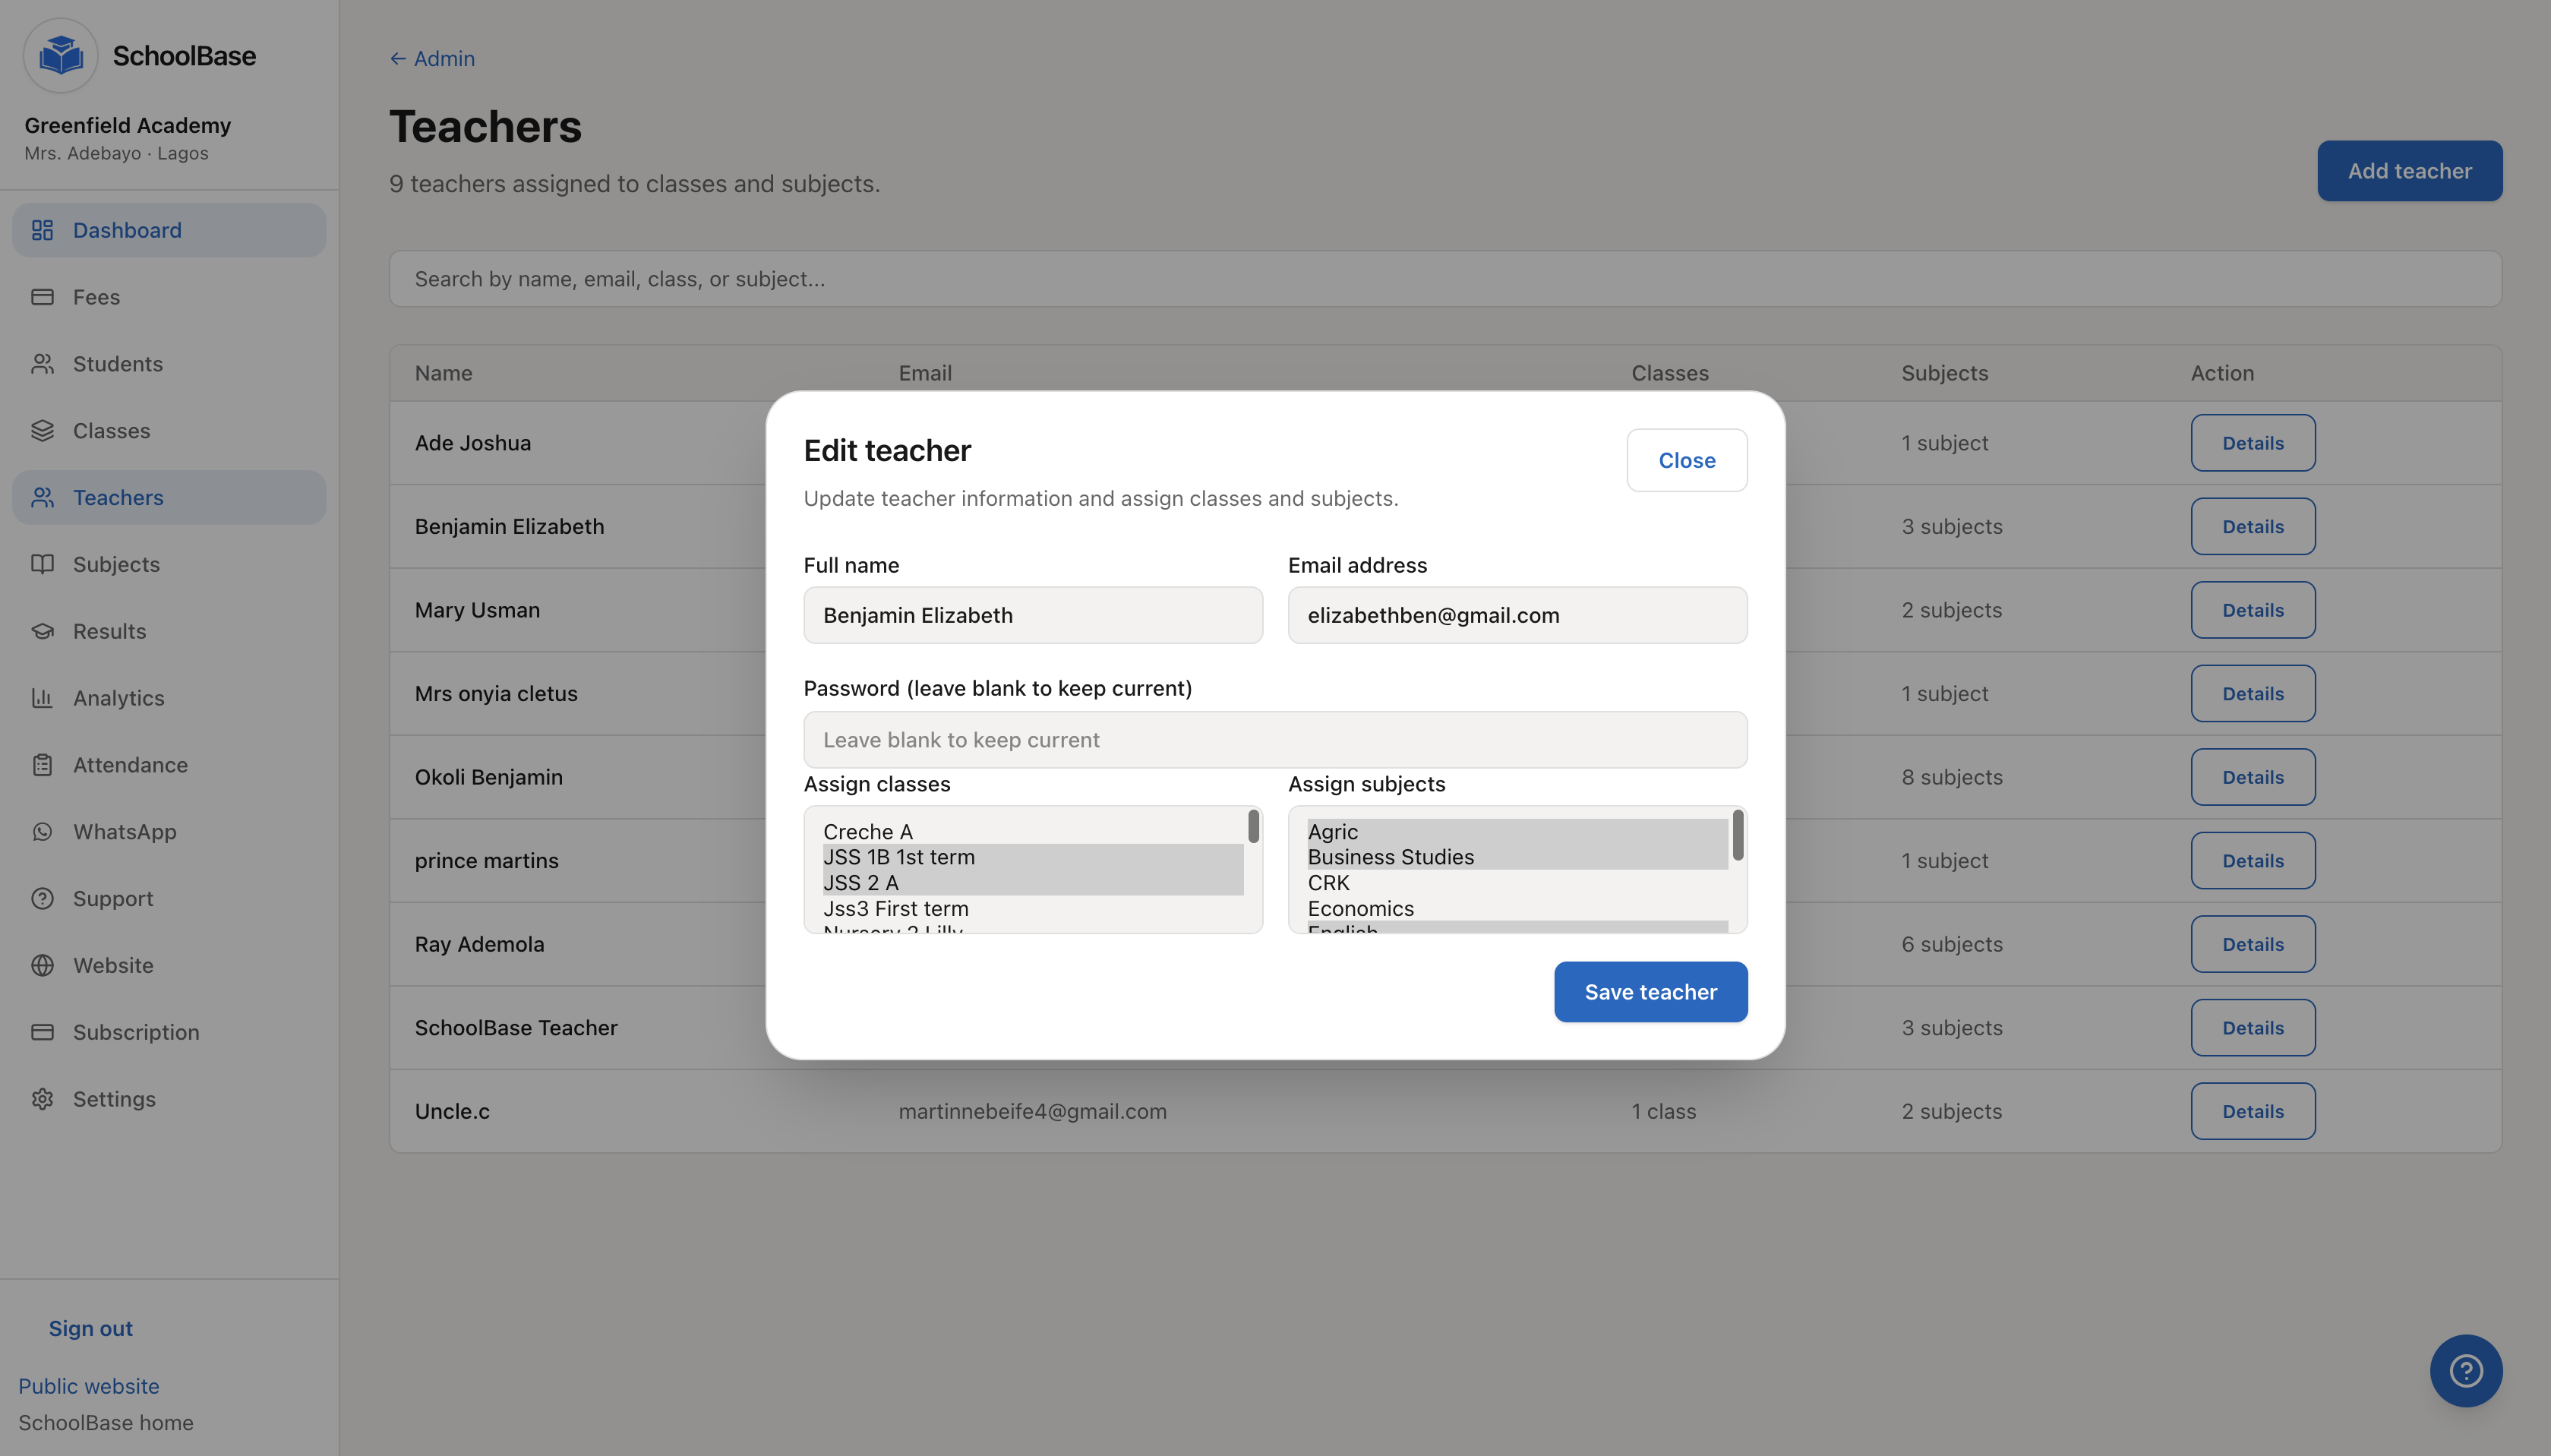Go to the Attendance page
The width and height of the screenshot is (2551, 1456).
click(169, 765)
